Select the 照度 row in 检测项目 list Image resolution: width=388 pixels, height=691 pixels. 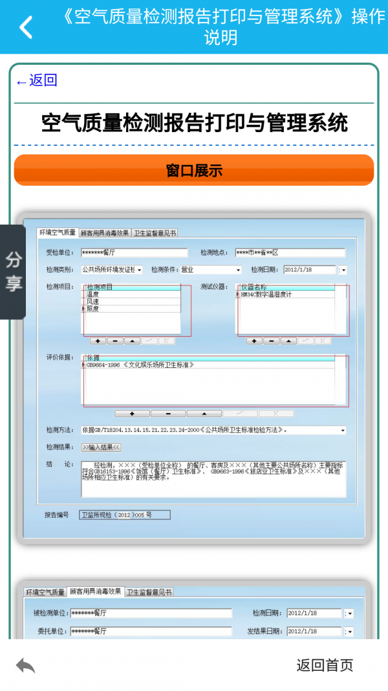131,309
